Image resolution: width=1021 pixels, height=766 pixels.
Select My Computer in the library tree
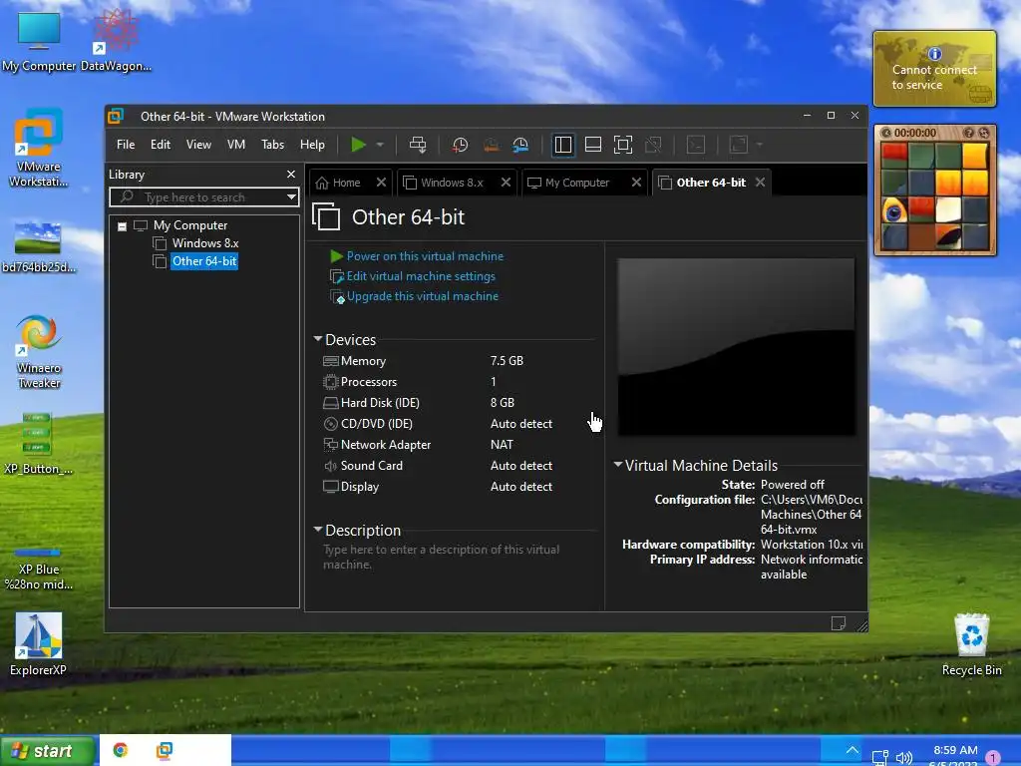tap(190, 225)
